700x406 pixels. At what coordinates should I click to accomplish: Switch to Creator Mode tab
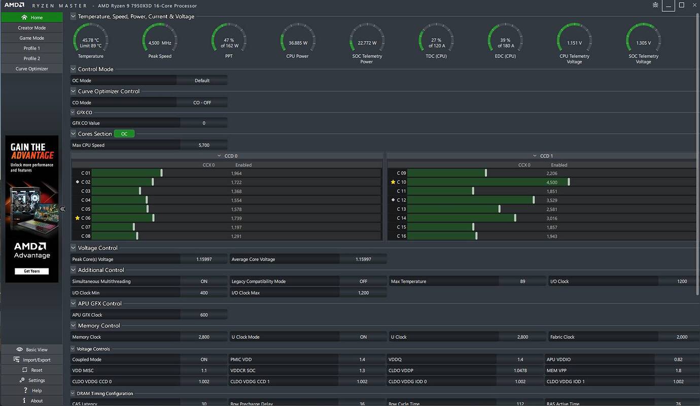point(31,28)
